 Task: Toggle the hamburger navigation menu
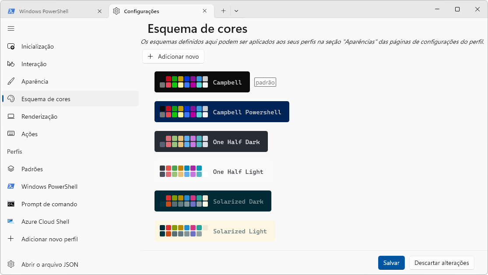pos(11,28)
